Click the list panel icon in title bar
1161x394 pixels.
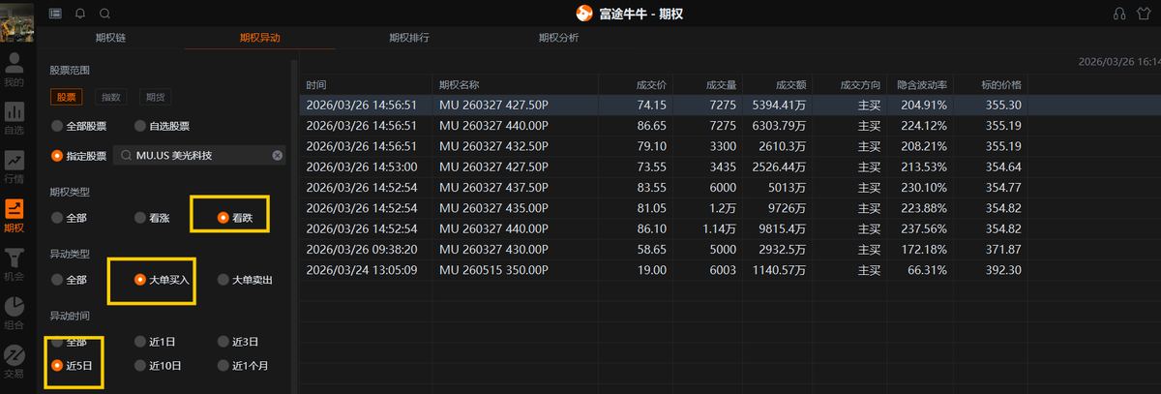tap(55, 14)
